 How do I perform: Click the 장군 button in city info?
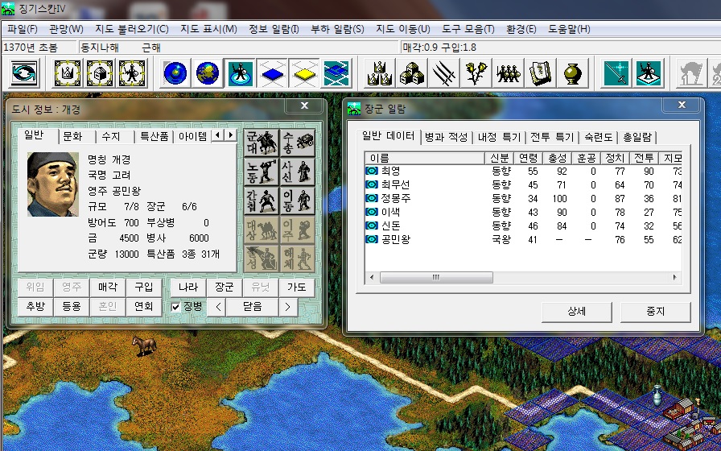225,288
